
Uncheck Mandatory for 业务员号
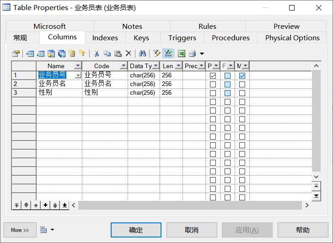pyautogui.click(x=242, y=76)
